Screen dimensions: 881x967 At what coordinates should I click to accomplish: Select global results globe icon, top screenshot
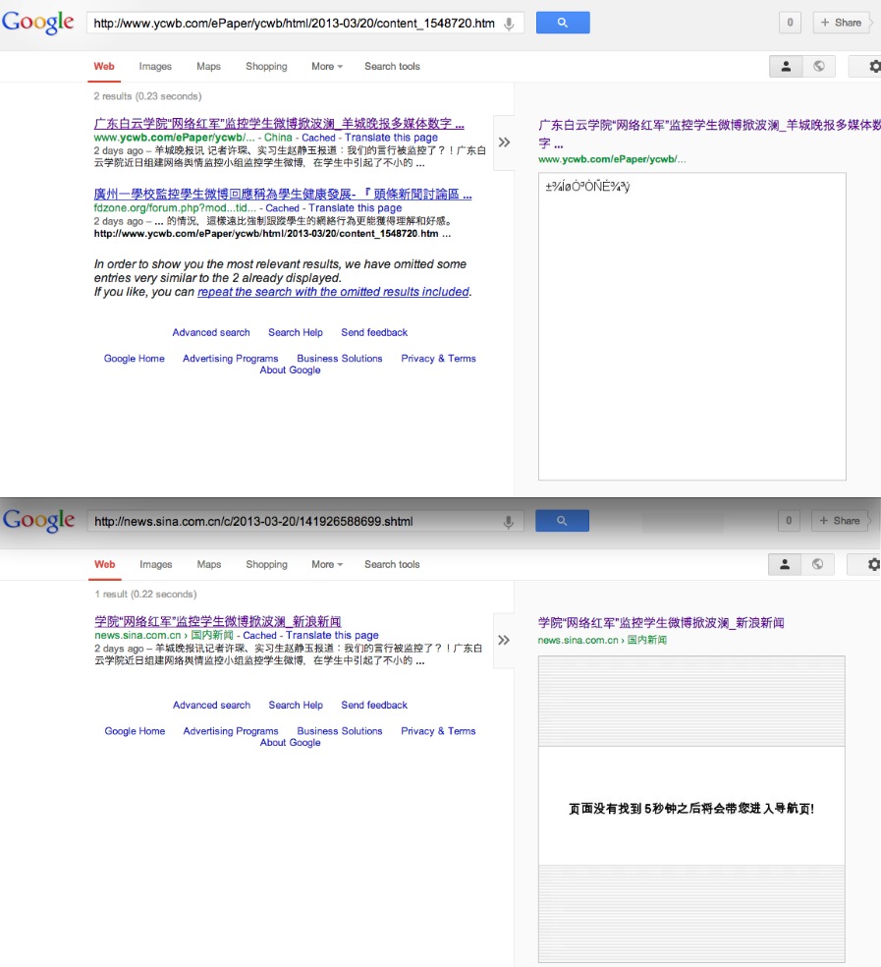[819, 67]
